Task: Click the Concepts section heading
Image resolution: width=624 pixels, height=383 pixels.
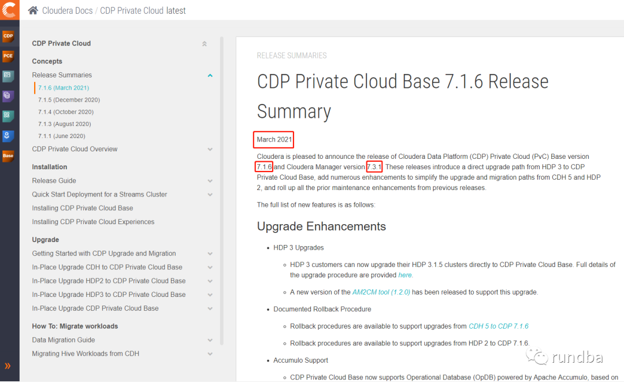Action: (x=47, y=61)
